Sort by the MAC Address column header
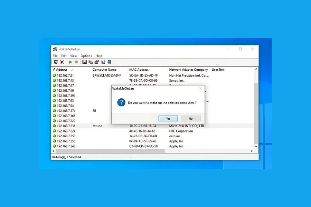This screenshot has width=311, height=207. (x=148, y=70)
